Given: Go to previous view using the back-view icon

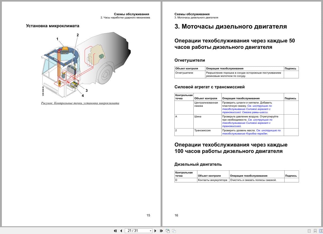Looking at the screenshot, I should tap(168, 231).
